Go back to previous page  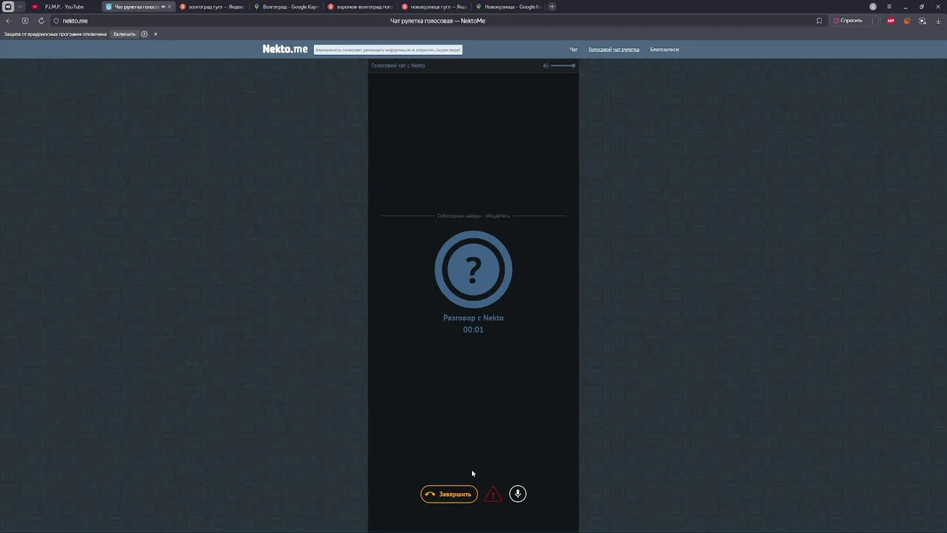9,21
